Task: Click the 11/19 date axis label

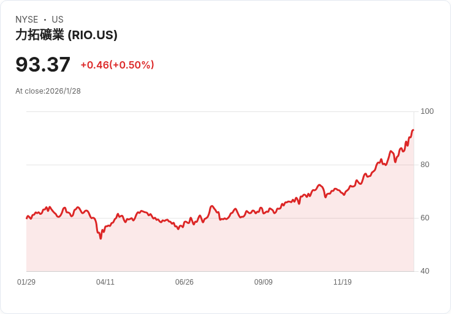Action: [x=343, y=282]
